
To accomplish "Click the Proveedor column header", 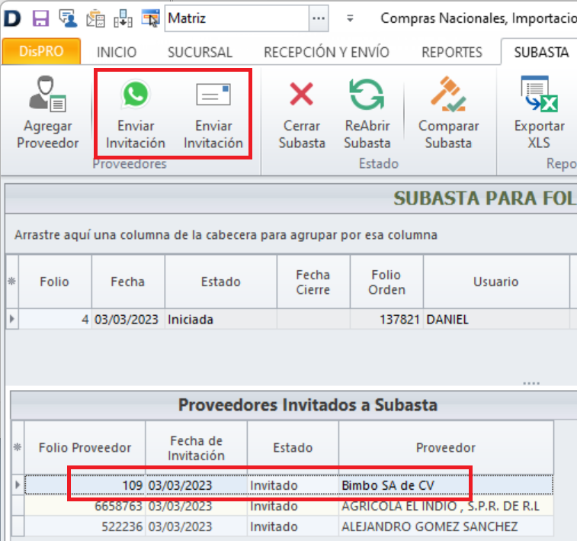I will click(x=446, y=447).
